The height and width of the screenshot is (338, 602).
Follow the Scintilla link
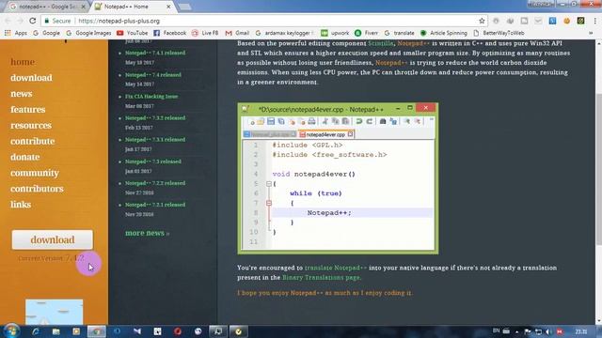[x=380, y=43]
